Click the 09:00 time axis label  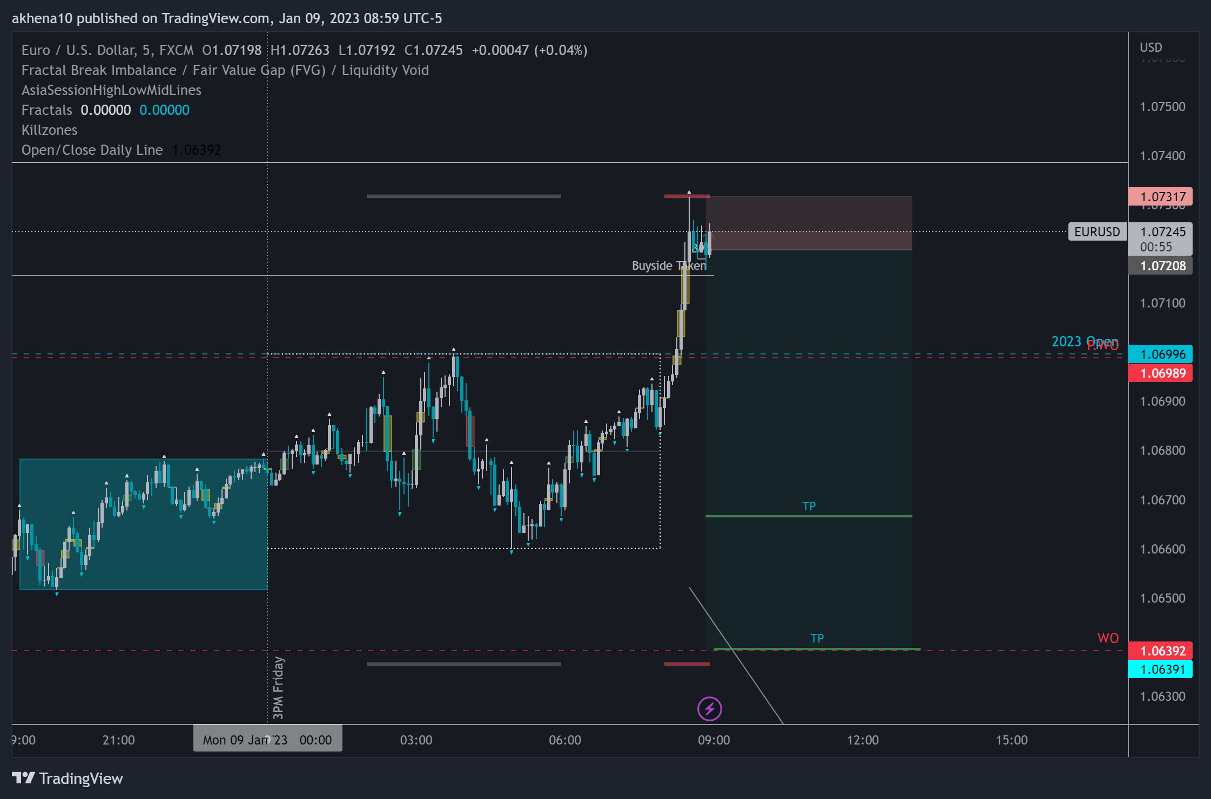click(714, 740)
